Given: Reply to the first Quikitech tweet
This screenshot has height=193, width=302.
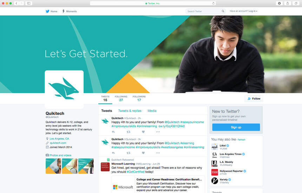Looking at the screenshot, I should [x=113, y=132].
